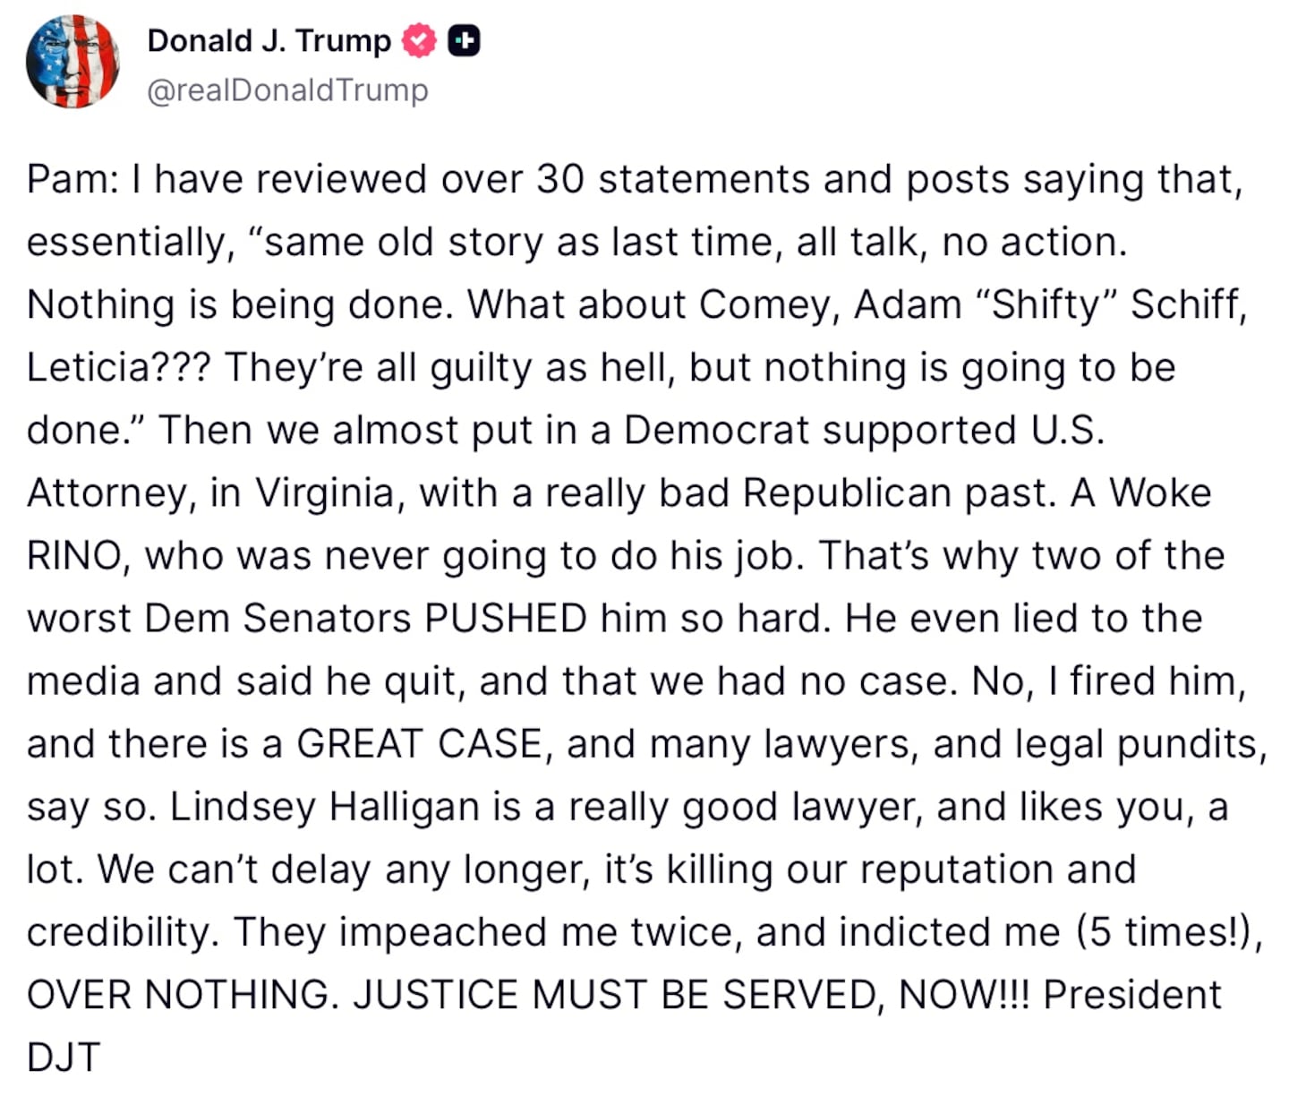Click the signature "DJT" at post end

click(63, 1057)
